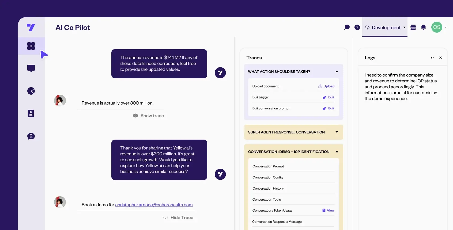
Task: Collapse Conversation: Demo + ICP Identification section
Action: pyautogui.click(x=337, y=152)
